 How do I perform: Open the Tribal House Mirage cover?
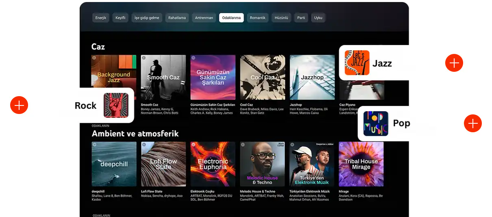tap(361, 164)
